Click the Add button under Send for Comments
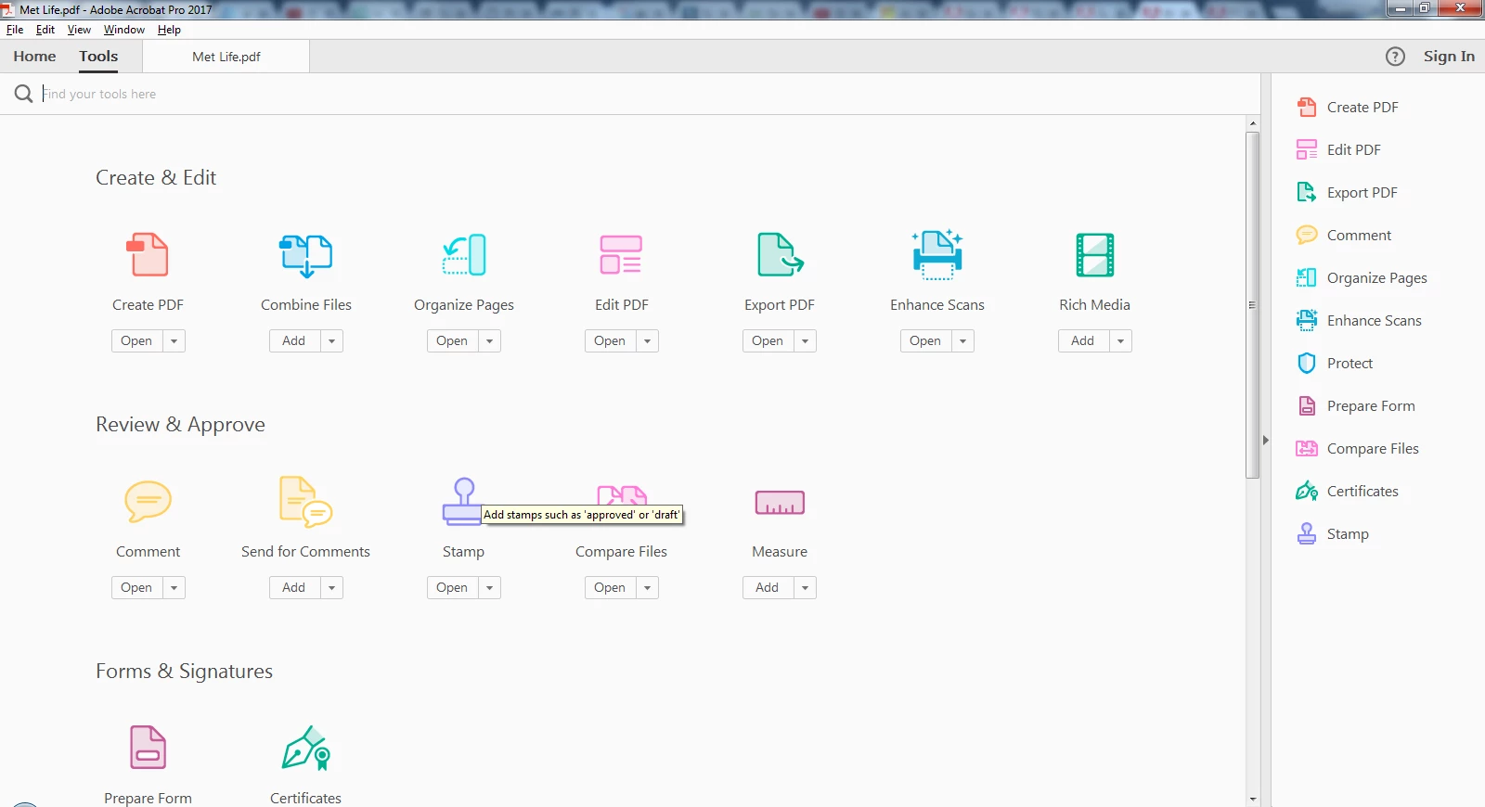The height and width of the screenshot is (807, 1485). (x=295, y=588)
